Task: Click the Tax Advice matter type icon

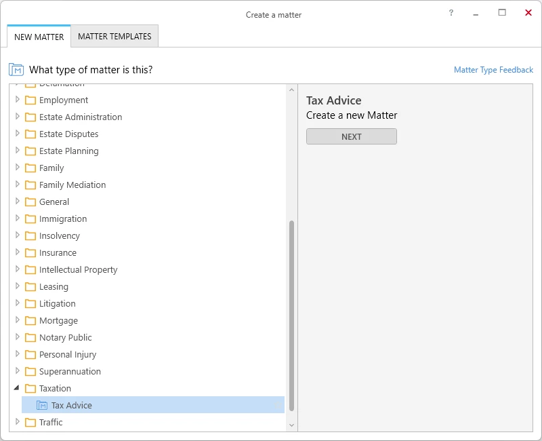Action: coord(42,405)
